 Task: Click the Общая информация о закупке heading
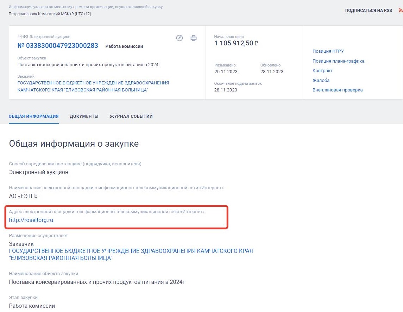(x=74, y=144)
